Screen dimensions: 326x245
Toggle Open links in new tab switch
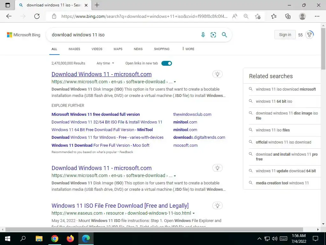(x=167, y=63)
